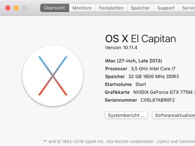195x146 pixels.
Task: Close the window with the red button
Action: (8, 8)
